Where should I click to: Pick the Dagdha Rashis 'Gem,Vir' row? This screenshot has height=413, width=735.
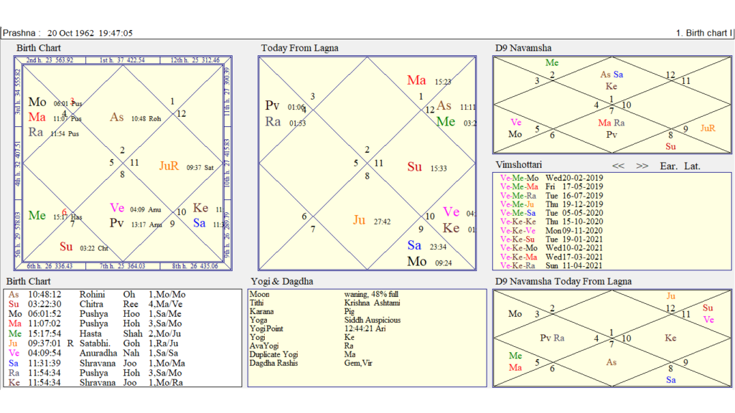pos(312,363)
